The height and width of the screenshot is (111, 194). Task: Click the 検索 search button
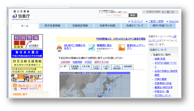coord(133,15)
